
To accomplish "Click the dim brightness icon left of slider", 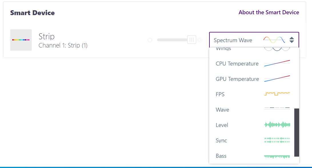I will pyautogui.click(x=150, y=40).
